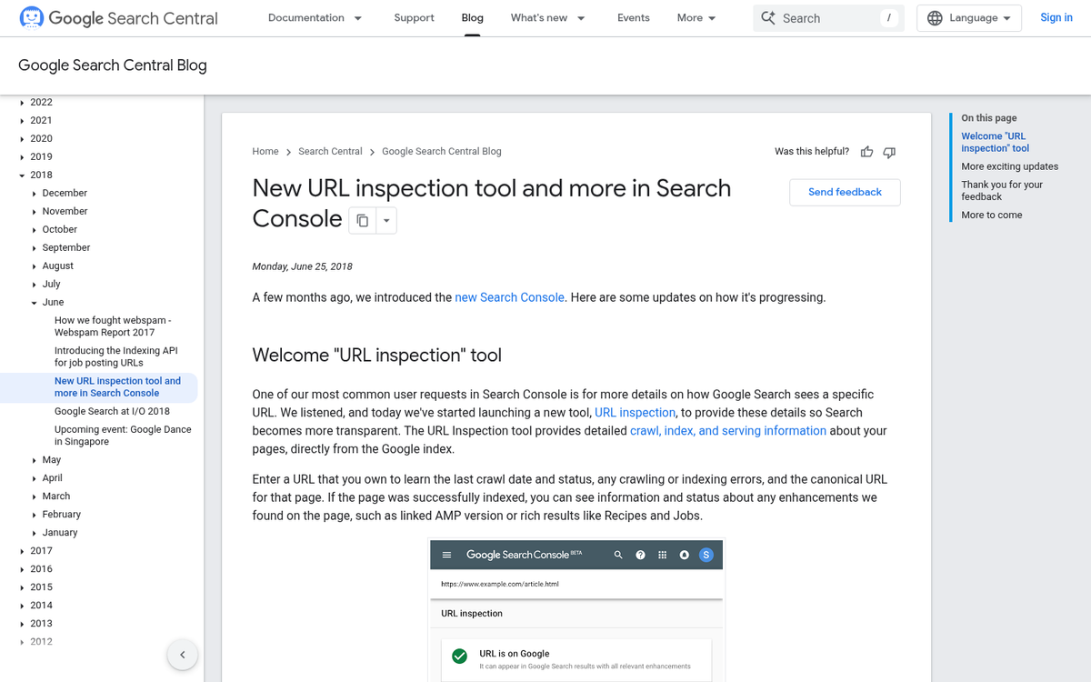Give a thumbs down feedback rating

889,152
